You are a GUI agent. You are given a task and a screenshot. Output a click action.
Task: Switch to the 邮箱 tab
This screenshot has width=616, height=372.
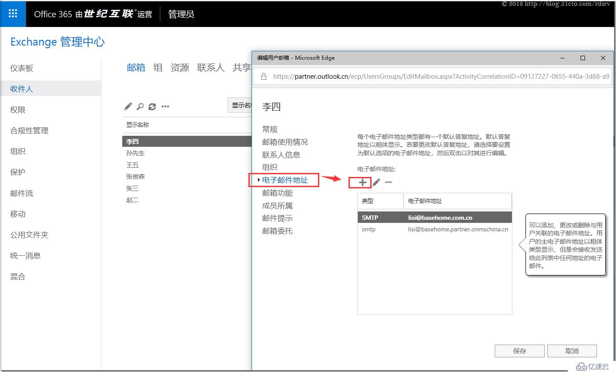pyautogui.click(x=136, y=68)
